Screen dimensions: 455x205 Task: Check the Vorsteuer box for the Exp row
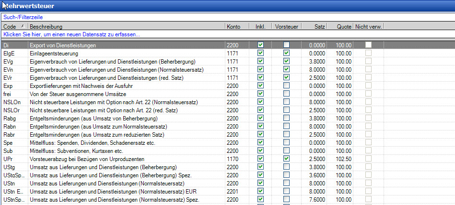point(286,86)
